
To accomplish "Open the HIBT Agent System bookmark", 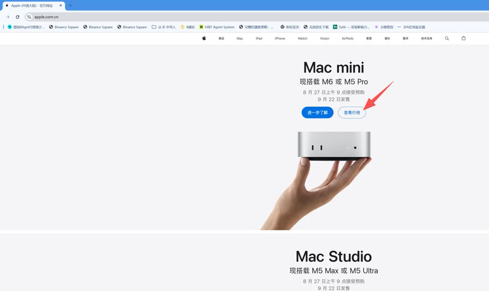I will point(217,27).
